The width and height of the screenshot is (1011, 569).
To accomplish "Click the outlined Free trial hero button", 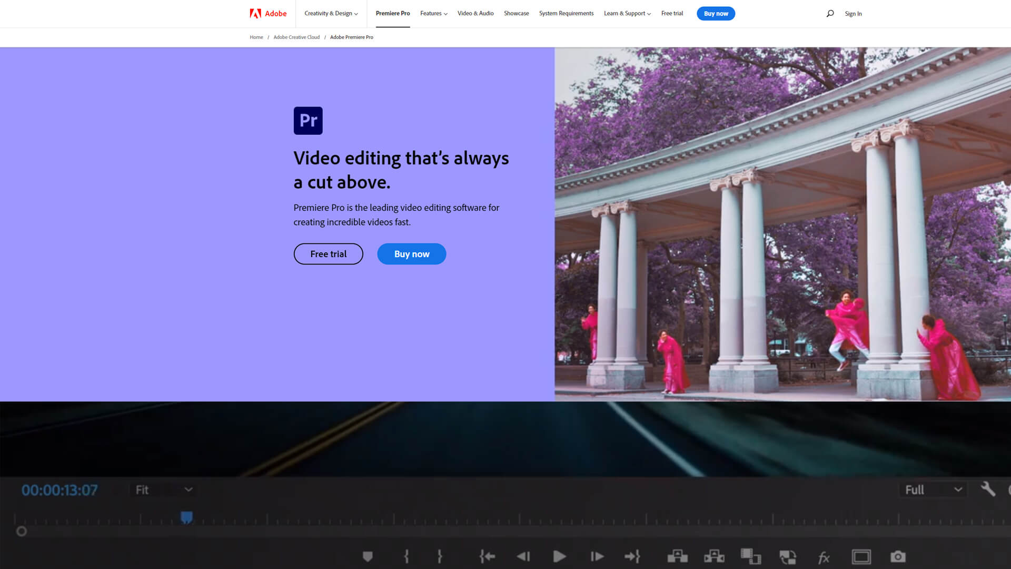I will (x=328, y=254).
